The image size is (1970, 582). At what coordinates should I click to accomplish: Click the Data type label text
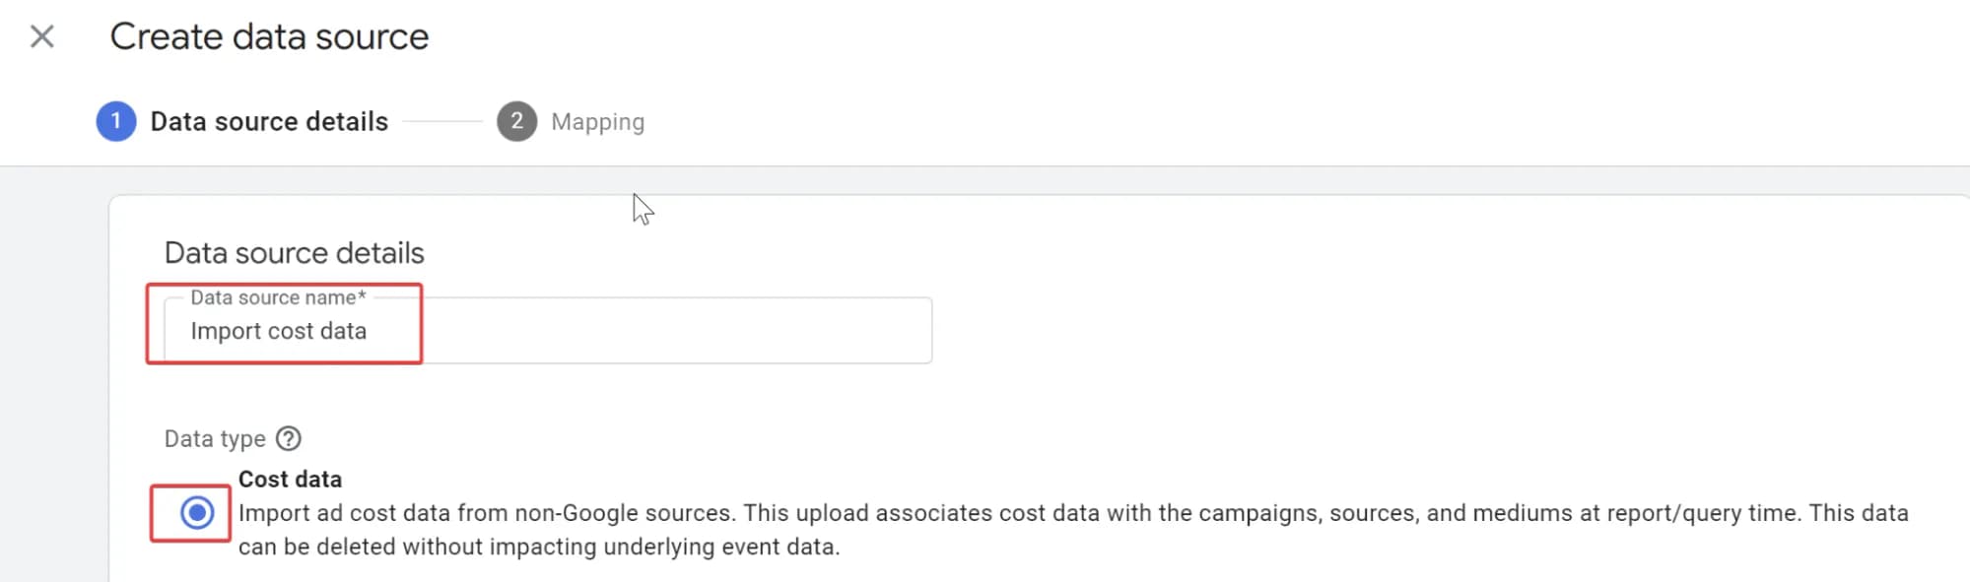(215, 438)
